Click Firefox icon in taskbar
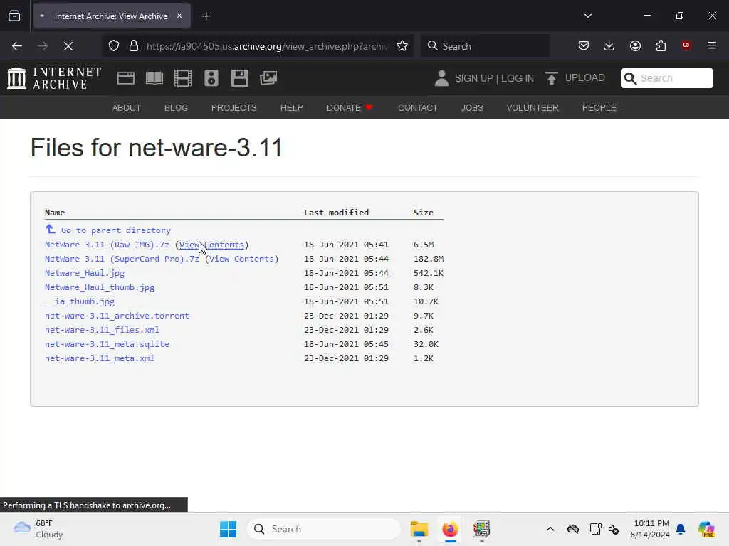This screenshot has width=729, height=546. pos(450,529)
